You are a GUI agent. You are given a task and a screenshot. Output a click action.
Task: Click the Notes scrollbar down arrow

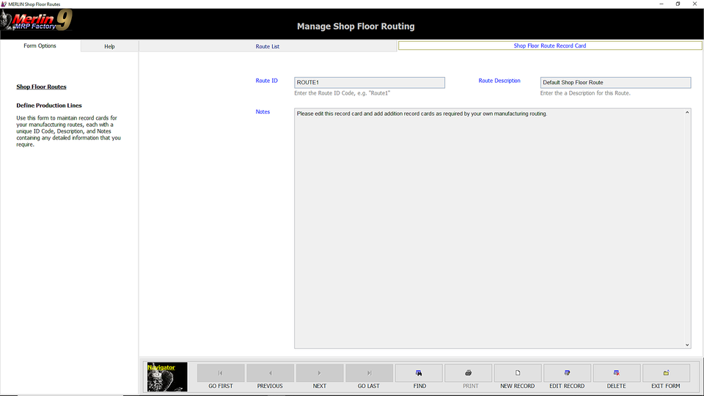tap(687, 345)
